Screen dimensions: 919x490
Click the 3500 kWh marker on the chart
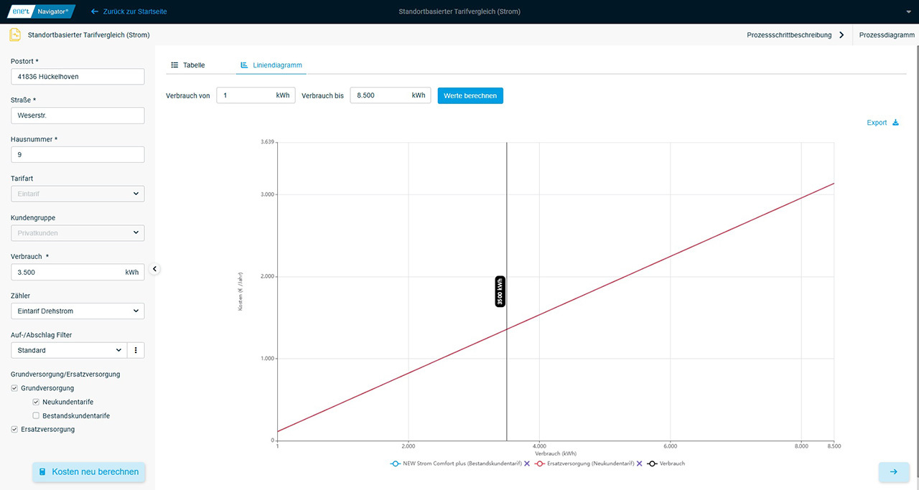500,291
